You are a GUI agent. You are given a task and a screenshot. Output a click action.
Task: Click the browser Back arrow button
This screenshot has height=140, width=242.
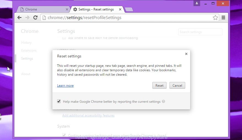[x=19, y=17]
